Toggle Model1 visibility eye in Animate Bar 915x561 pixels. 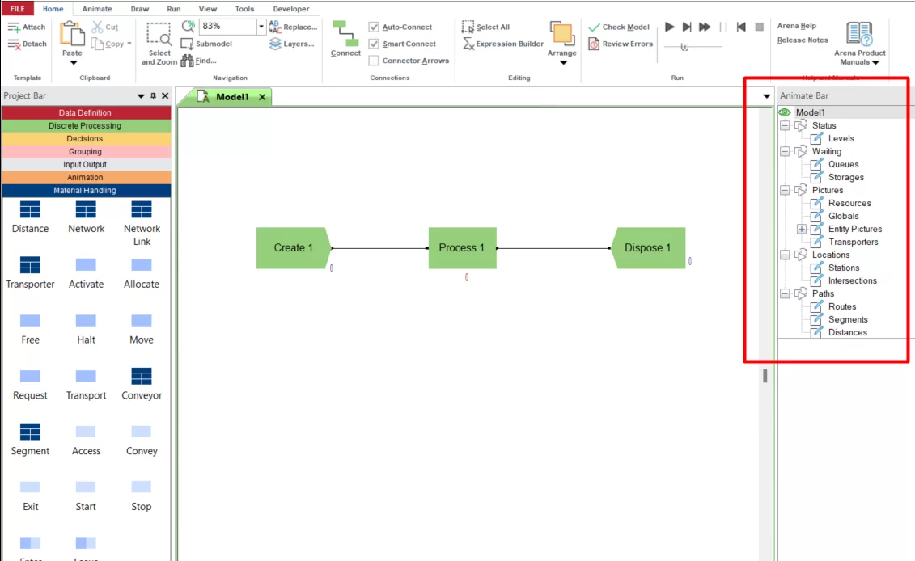click(x=785, y=112)
